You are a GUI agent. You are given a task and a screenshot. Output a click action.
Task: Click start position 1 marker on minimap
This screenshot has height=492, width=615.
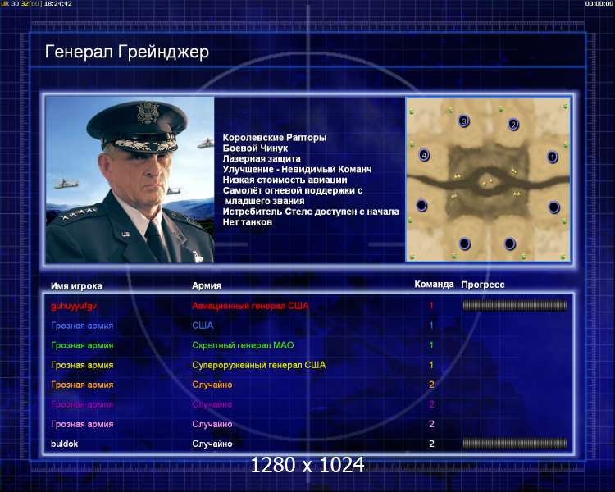(x=552, y=157)
